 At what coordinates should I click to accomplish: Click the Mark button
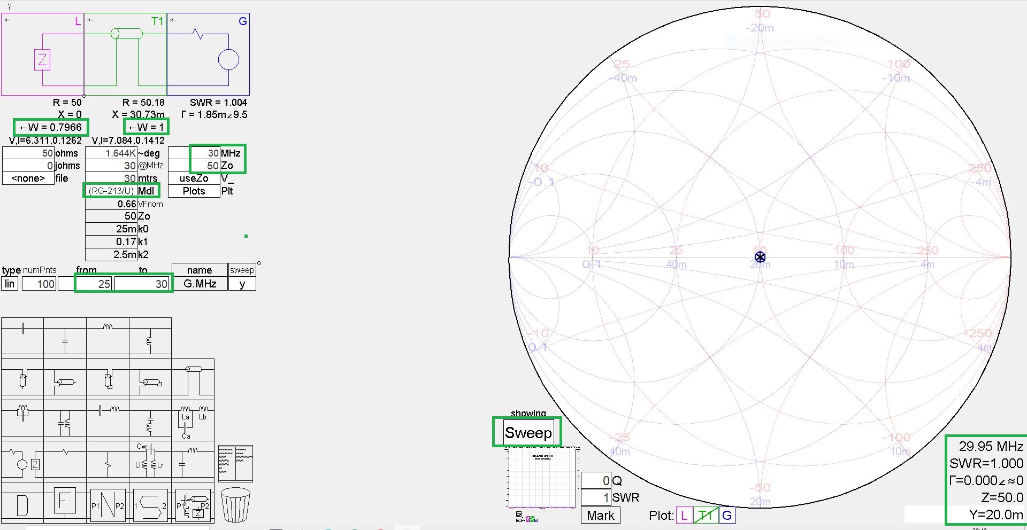point(600,516)
